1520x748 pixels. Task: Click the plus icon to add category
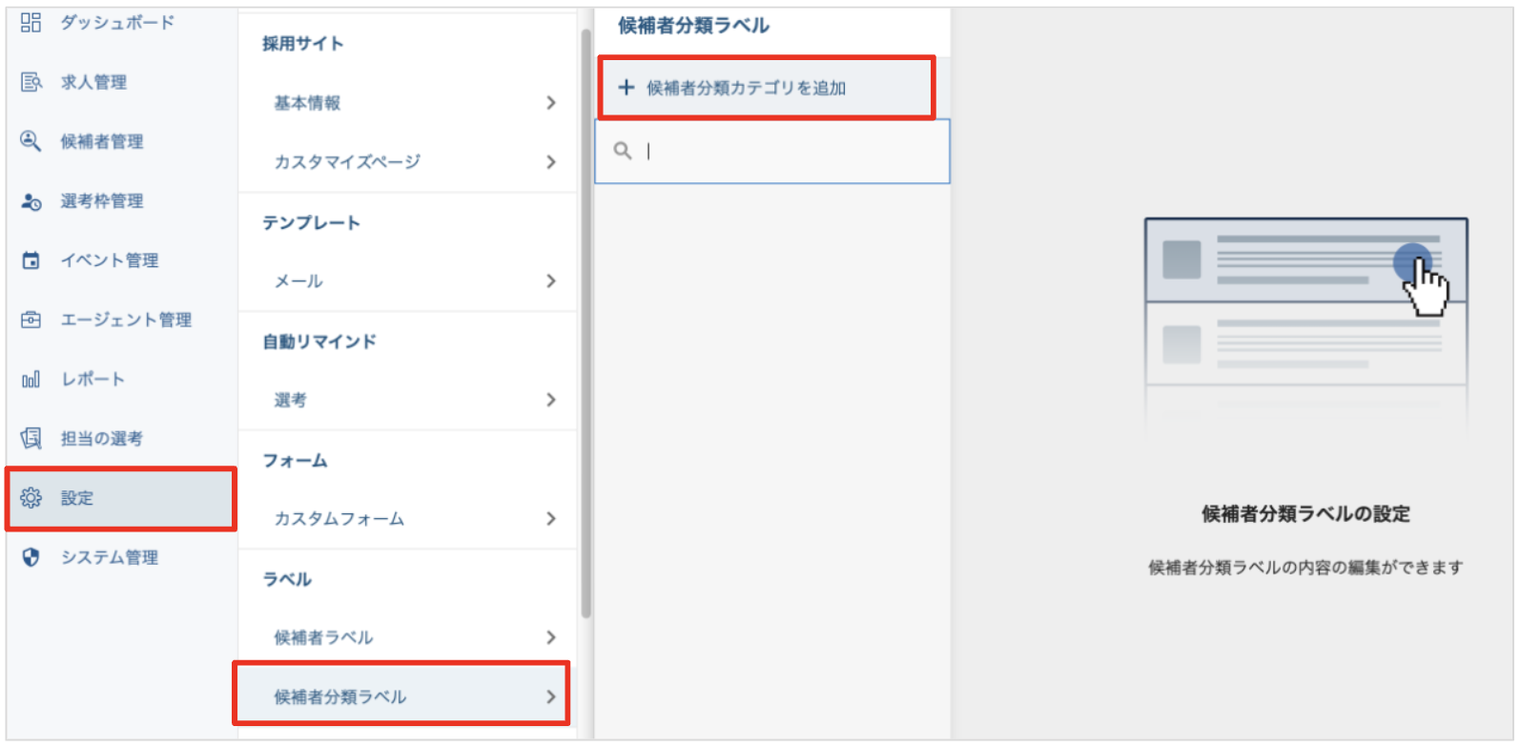pyautogui.click(x=626, y=88)
